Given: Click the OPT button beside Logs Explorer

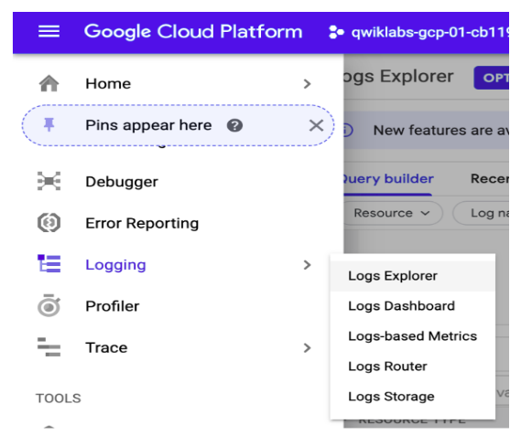Looking at the screenshot, I should pyautogui.click(x=492, y=78).
